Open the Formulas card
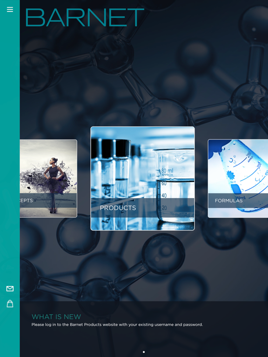This screenshot has height=357, width=268. (238, 178)
